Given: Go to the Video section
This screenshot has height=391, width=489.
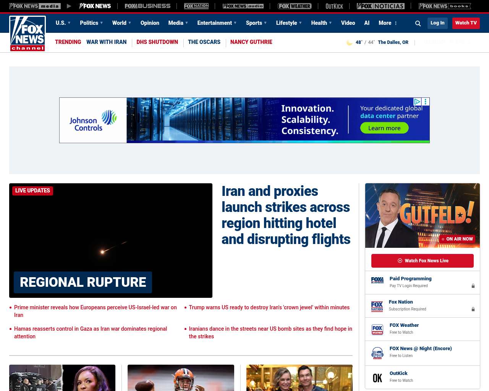Looking at the screenshot, I should click(x=348, y=23).
